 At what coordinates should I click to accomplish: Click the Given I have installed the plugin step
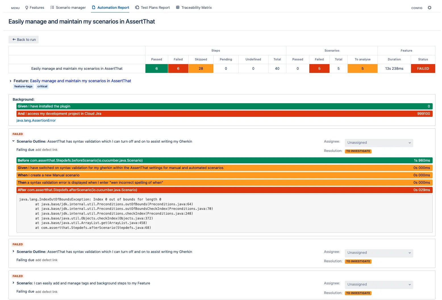[x=224, y=106]
